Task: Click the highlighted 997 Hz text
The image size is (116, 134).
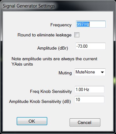Action: click(83, 24)
